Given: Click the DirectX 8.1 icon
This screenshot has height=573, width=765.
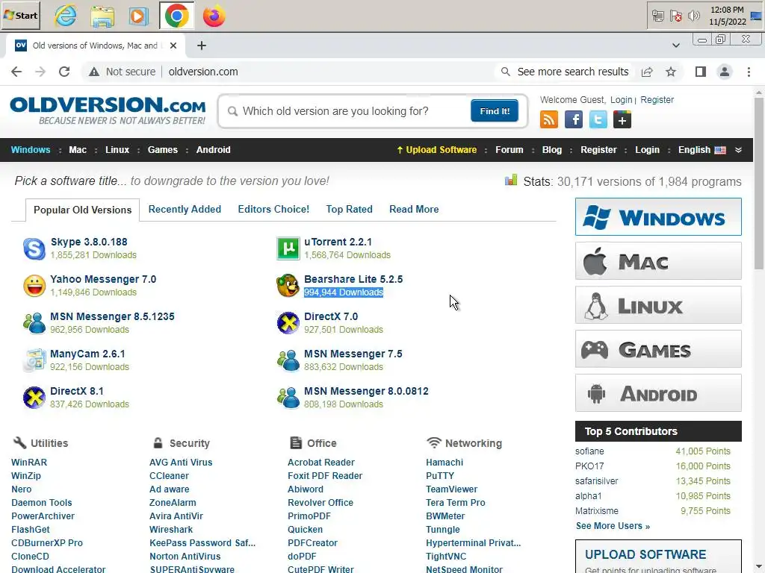Looking at the screenshot, I should (x=34, y=398).
